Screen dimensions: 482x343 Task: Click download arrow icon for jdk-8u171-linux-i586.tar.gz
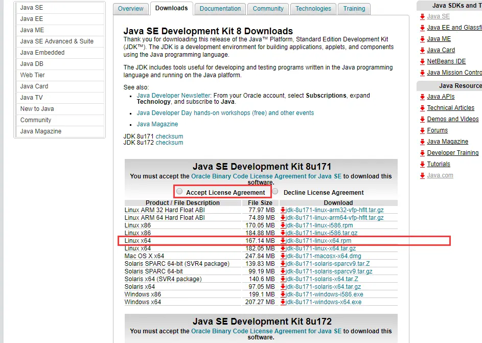pos(283,233)
